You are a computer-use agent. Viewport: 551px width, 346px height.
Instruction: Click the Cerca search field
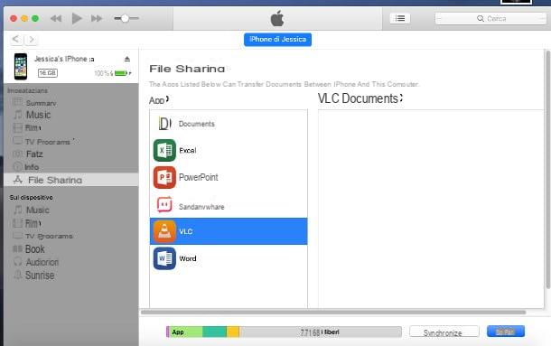[490, 19]
